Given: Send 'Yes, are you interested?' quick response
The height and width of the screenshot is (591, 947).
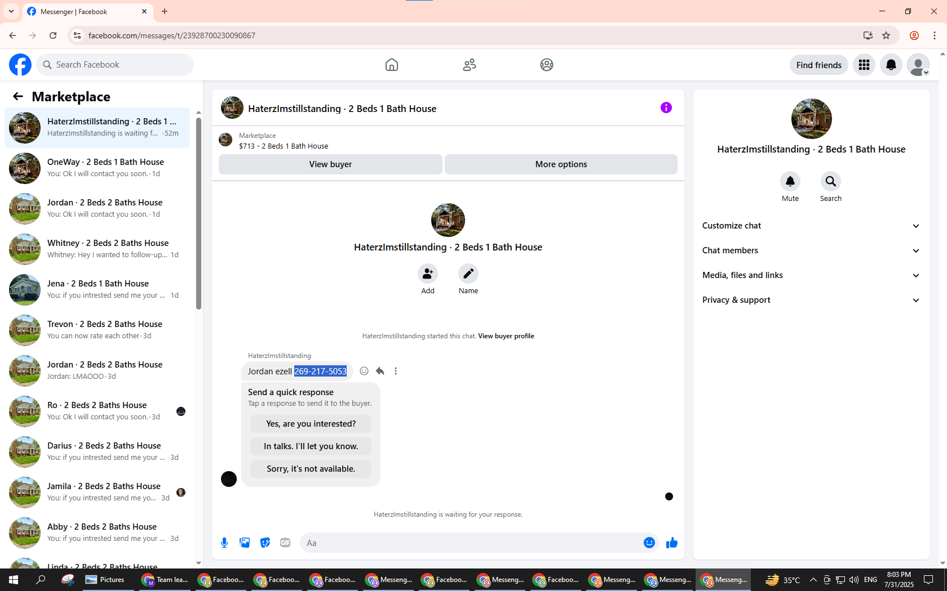Looking at the screenshot, I should click(x=311, y=424).
